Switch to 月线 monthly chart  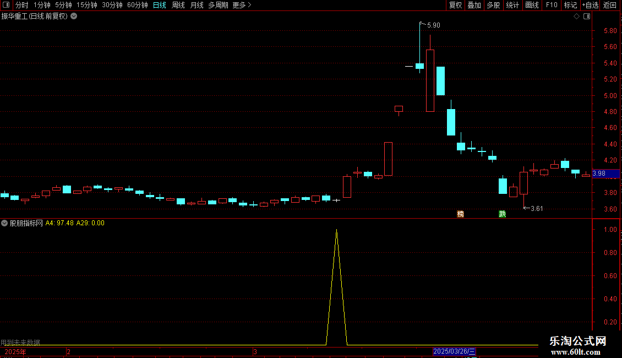197,5
